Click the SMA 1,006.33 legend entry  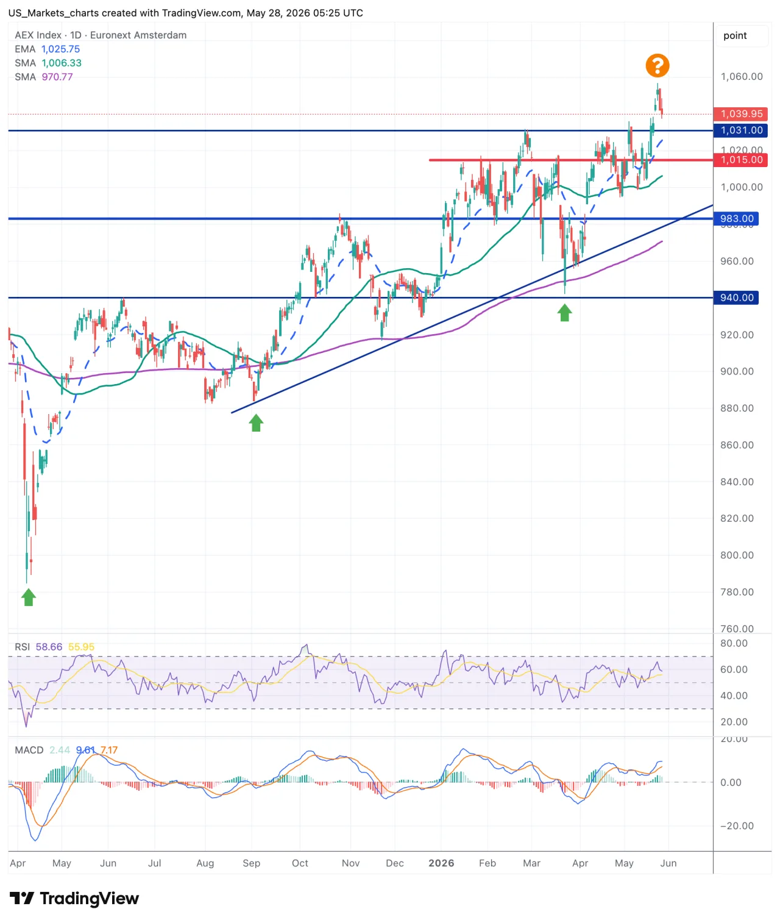tap(48, 63)
